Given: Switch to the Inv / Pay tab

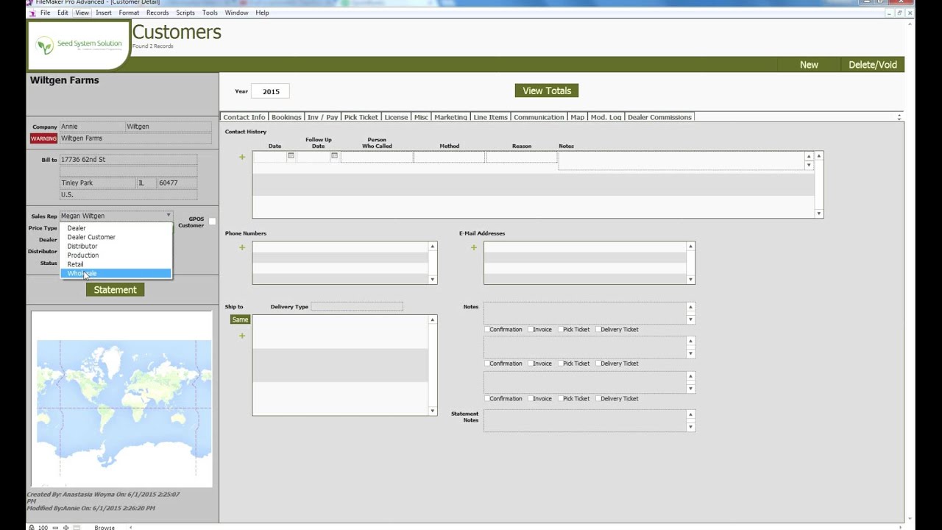Looking at the screenshot, I should coord(322,117).
